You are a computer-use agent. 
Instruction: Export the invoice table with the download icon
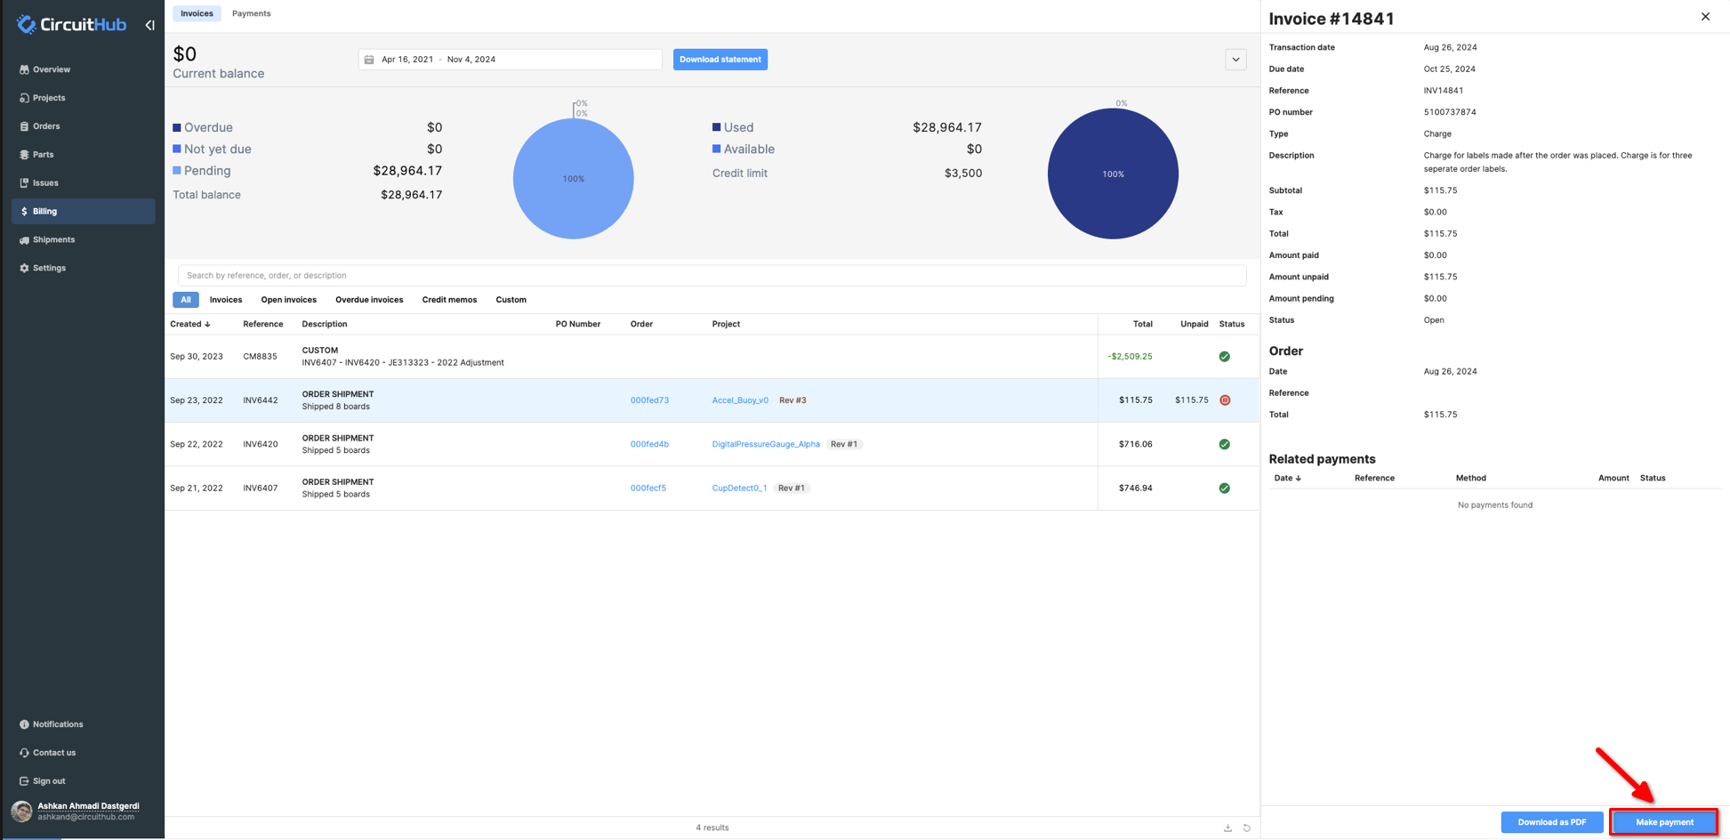click(x=1227, y=828)
